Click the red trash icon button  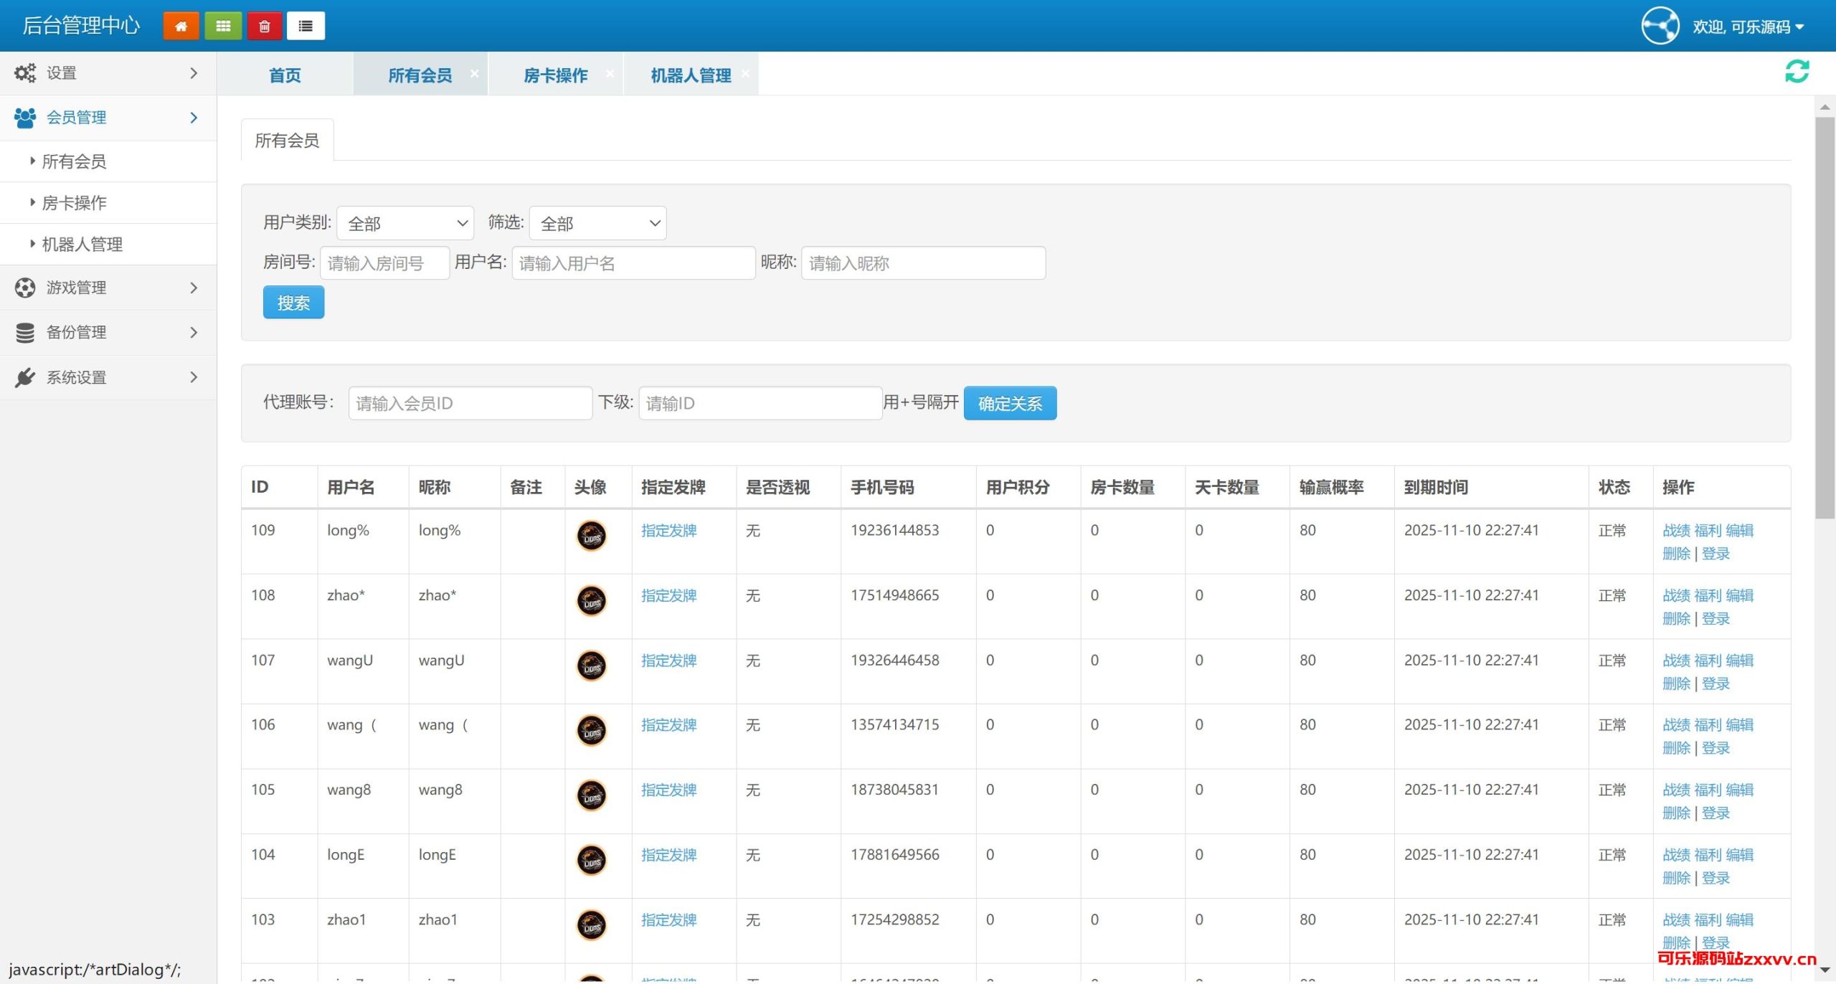click(265, 27)
